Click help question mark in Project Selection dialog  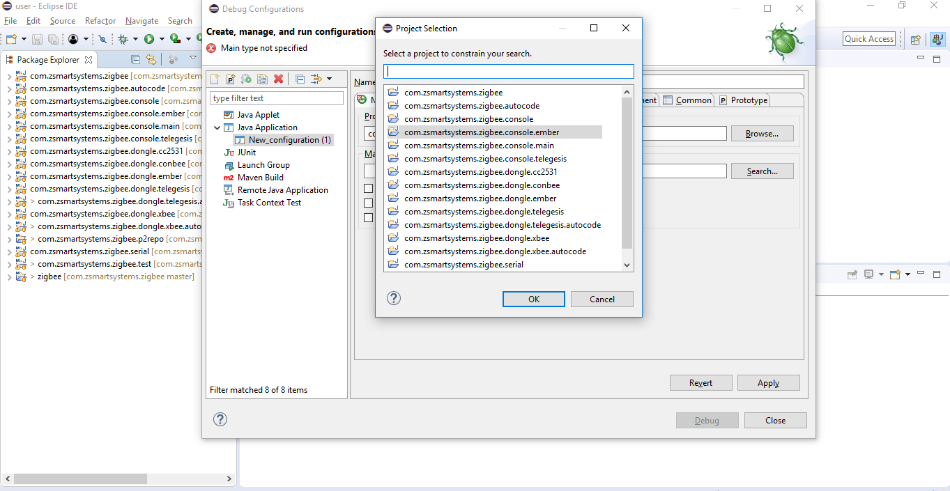coord(394,298)
